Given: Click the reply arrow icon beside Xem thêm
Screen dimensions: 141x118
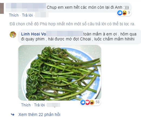Looking at the screenshot, I should 13,114.
